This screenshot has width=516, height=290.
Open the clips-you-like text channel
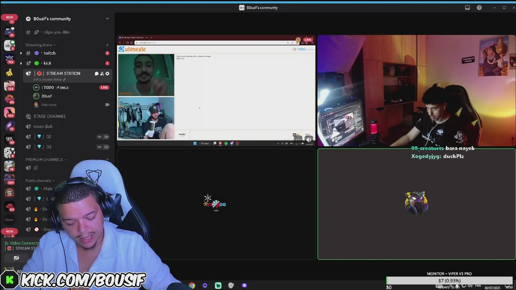[56, 32]
